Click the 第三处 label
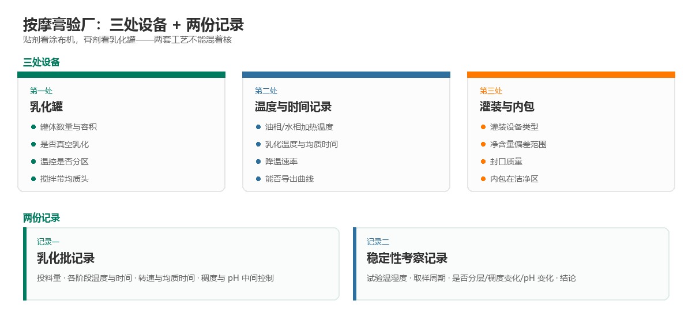Viewport: 692px width, 323px height. 491,91
